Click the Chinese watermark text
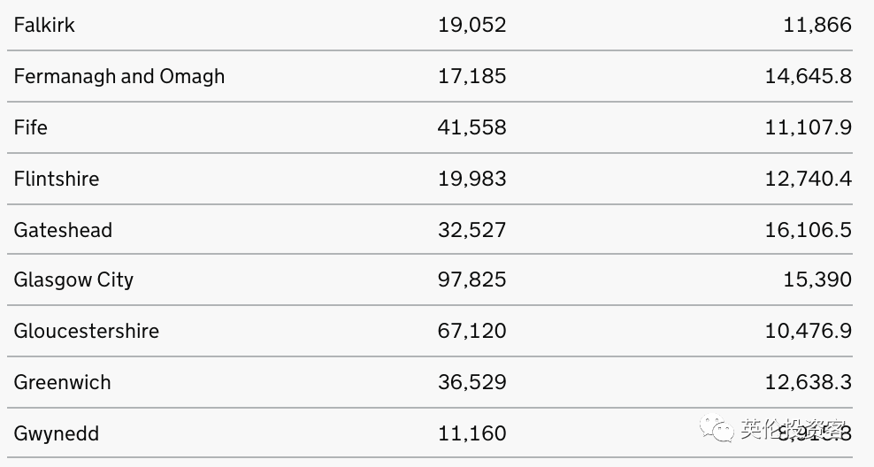874x467 pixels. [x=792, y=429]
